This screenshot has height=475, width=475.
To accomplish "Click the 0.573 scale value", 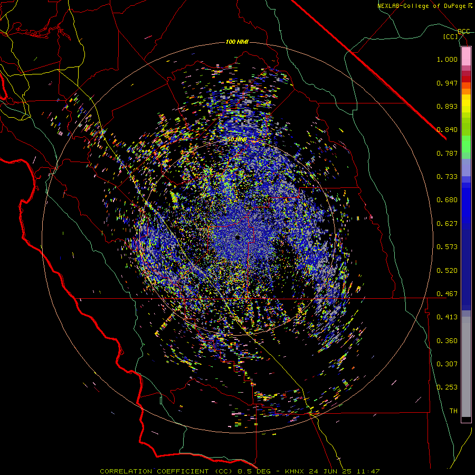I will pos(447,247).
